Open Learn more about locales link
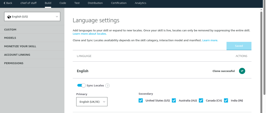Image resolution: width=266 pixels, height=113 pixels. coord(90,34)
